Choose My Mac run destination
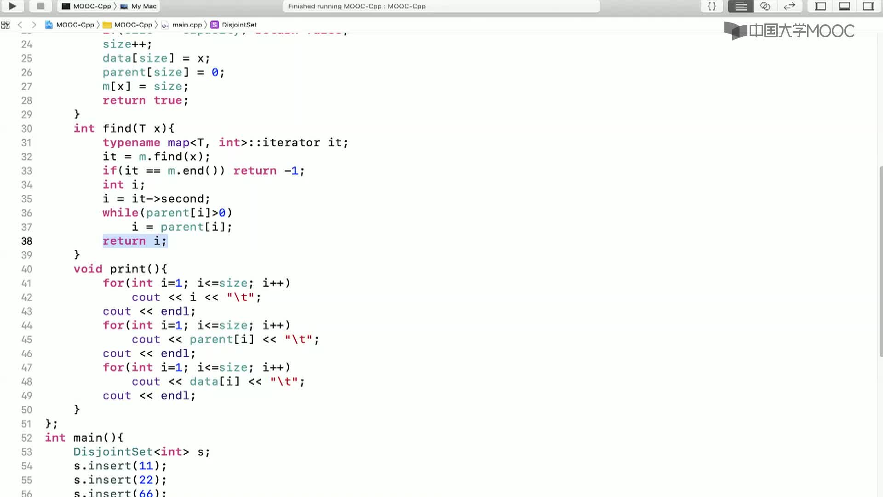The image size is (883, 497). click(x=138, y=6)
